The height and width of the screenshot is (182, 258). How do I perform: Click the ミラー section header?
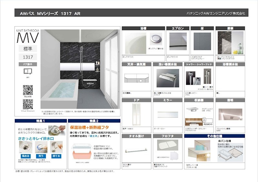[168, 100]
